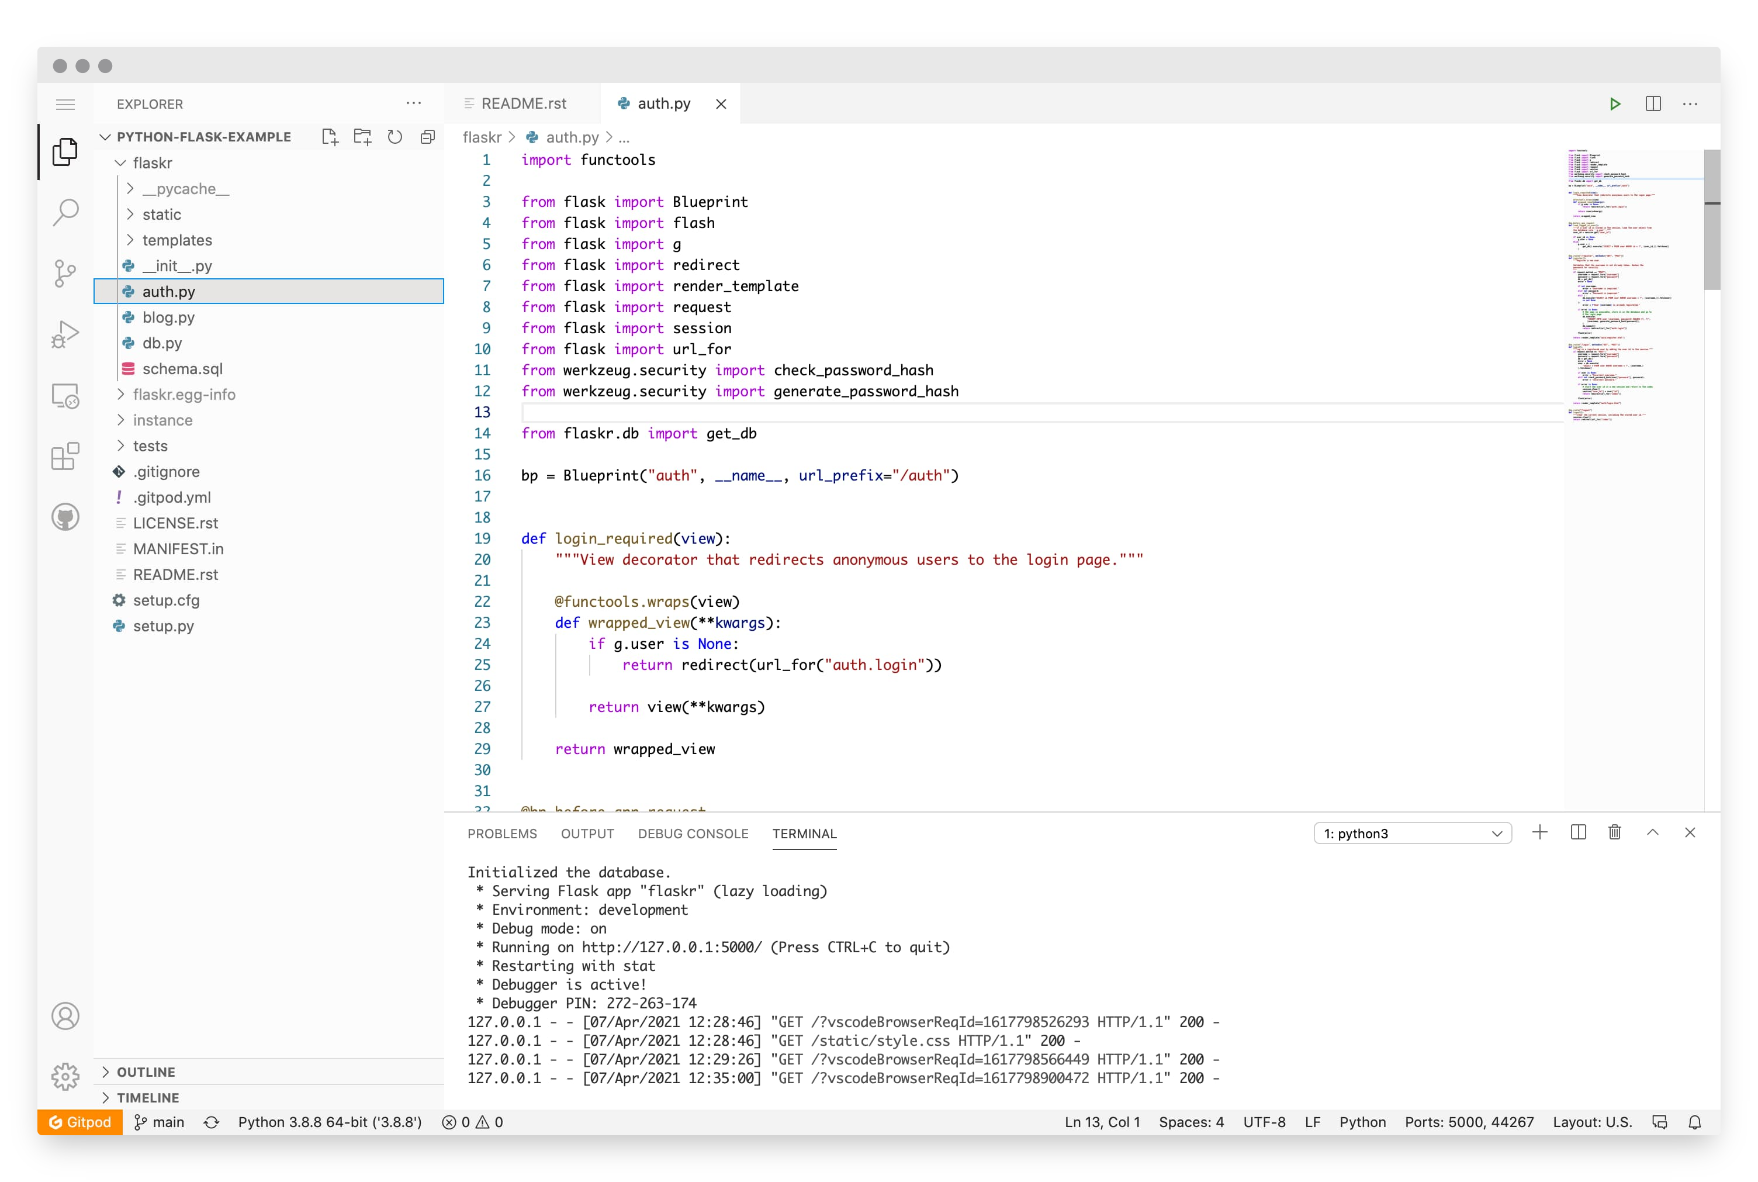Open the editor's more actions menu

tap(1690, 104)
